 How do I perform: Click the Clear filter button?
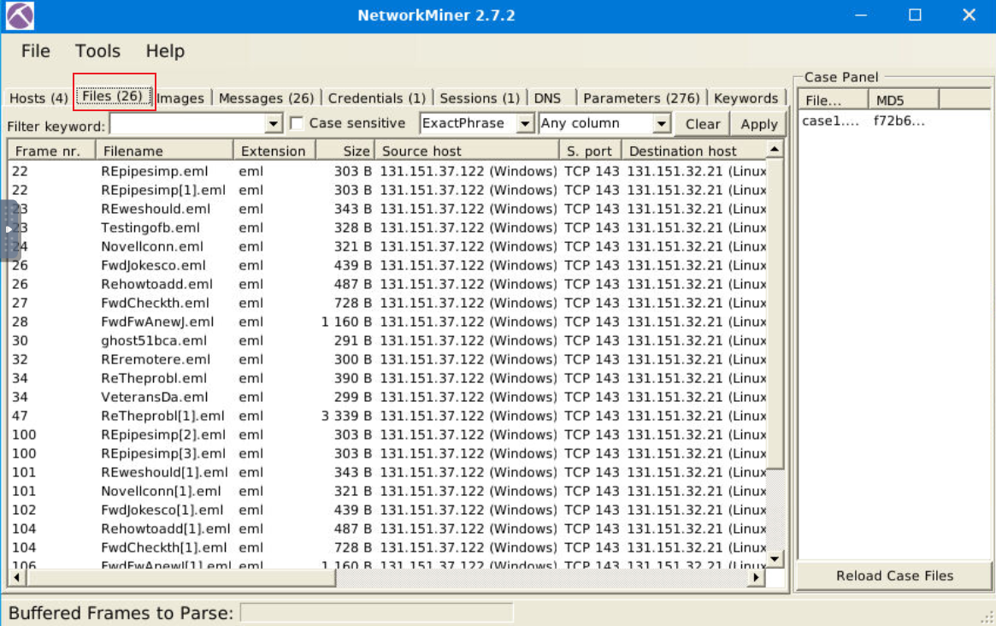[703, 124]
